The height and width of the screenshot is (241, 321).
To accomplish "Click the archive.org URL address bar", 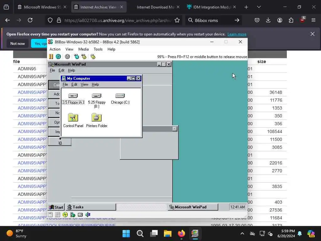I will tap(117, 20).
